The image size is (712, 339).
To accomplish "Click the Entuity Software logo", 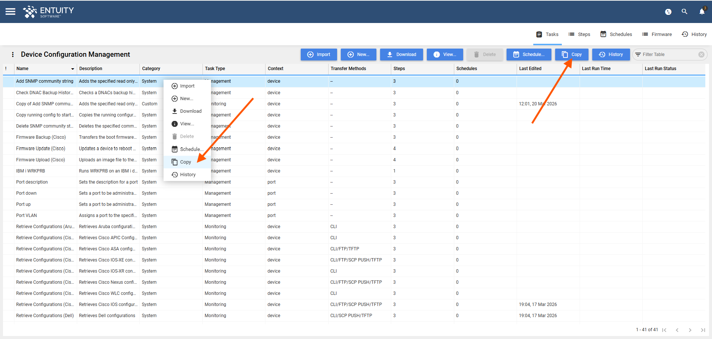I will click(48, 11).
